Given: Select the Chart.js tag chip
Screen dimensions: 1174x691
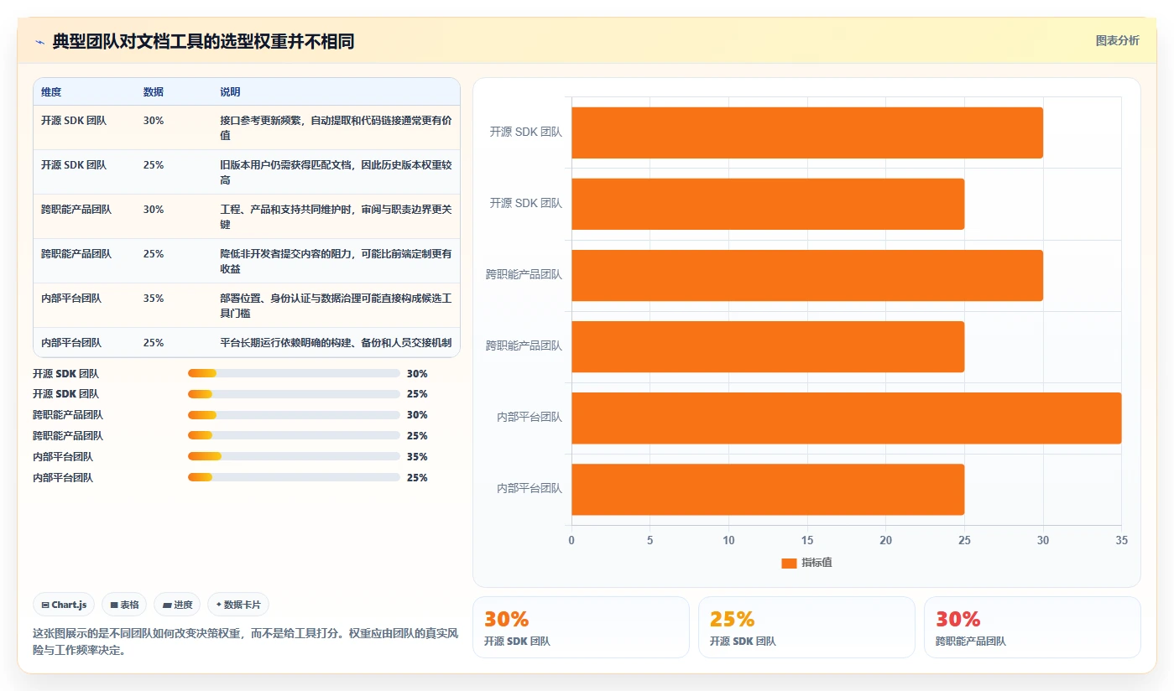Looking at the screenshot, I should click(x=64, y=605).
